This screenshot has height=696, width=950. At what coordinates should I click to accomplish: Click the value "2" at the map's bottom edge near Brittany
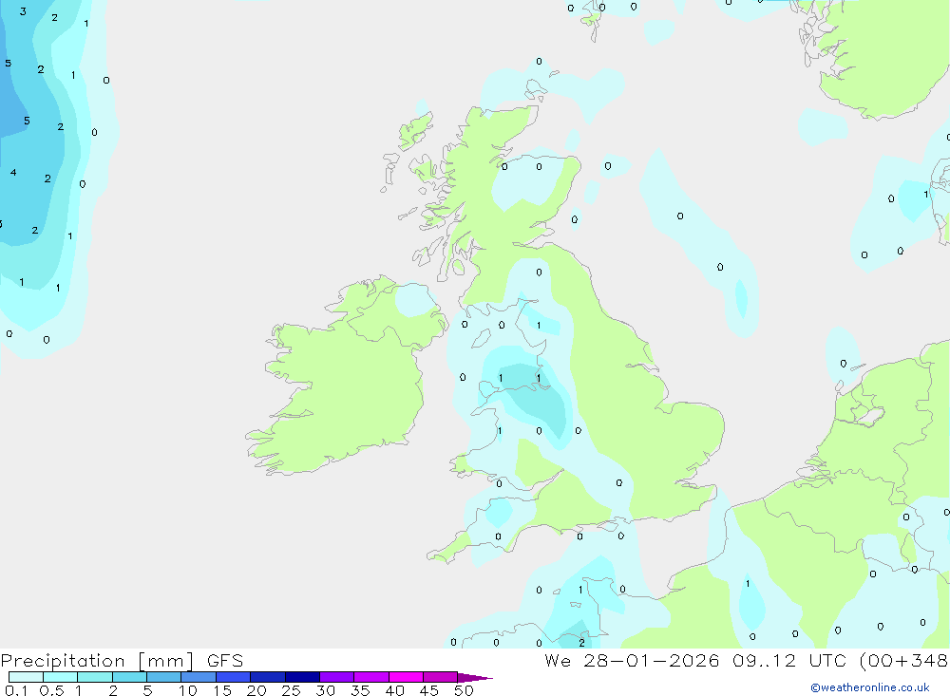(x=582, y=643)
